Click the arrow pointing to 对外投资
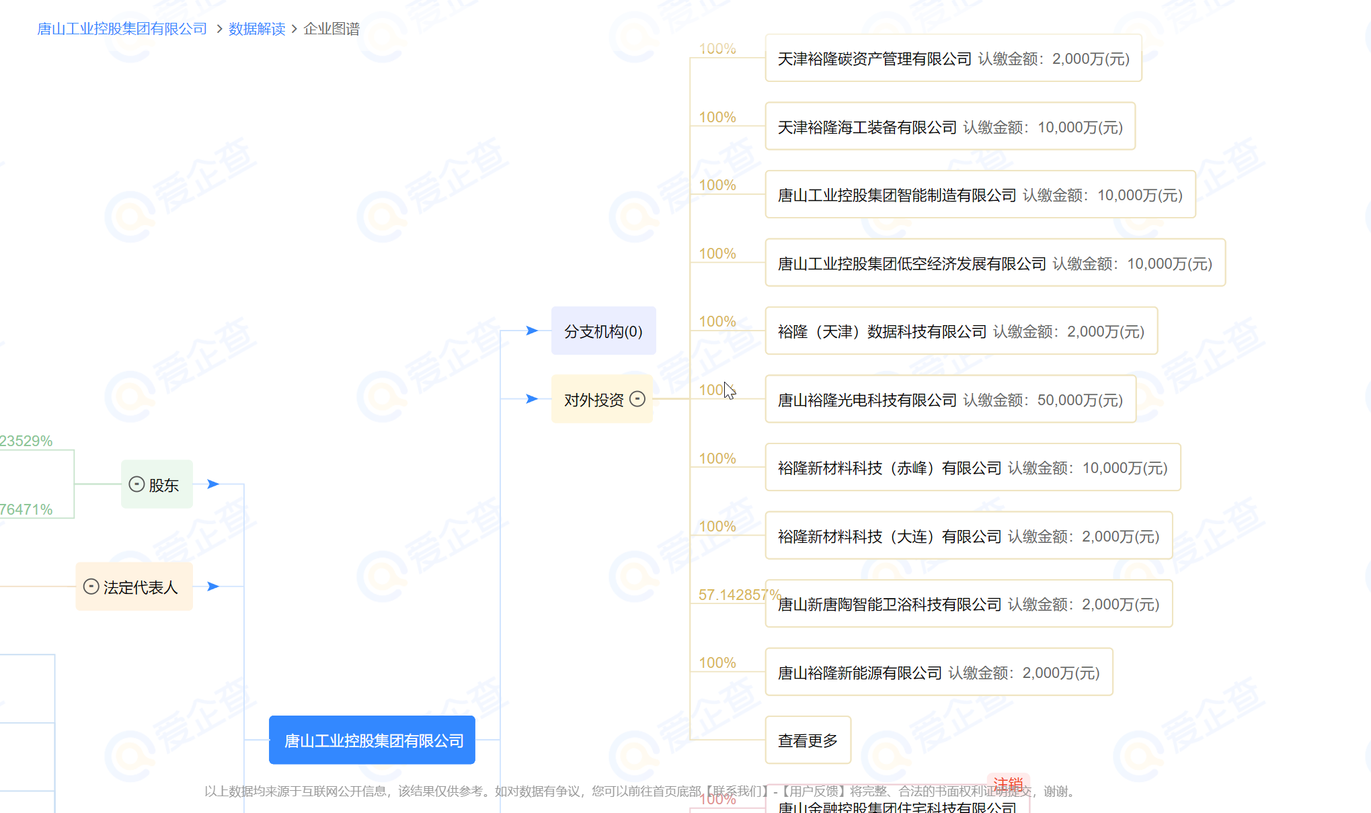 click(532, 399)
